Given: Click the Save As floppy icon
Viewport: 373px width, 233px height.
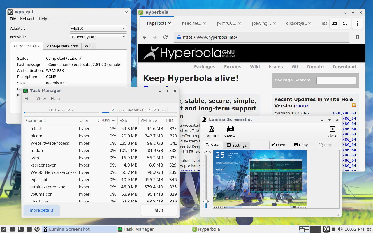Looking at the screenshot, I should coord(231,129).
